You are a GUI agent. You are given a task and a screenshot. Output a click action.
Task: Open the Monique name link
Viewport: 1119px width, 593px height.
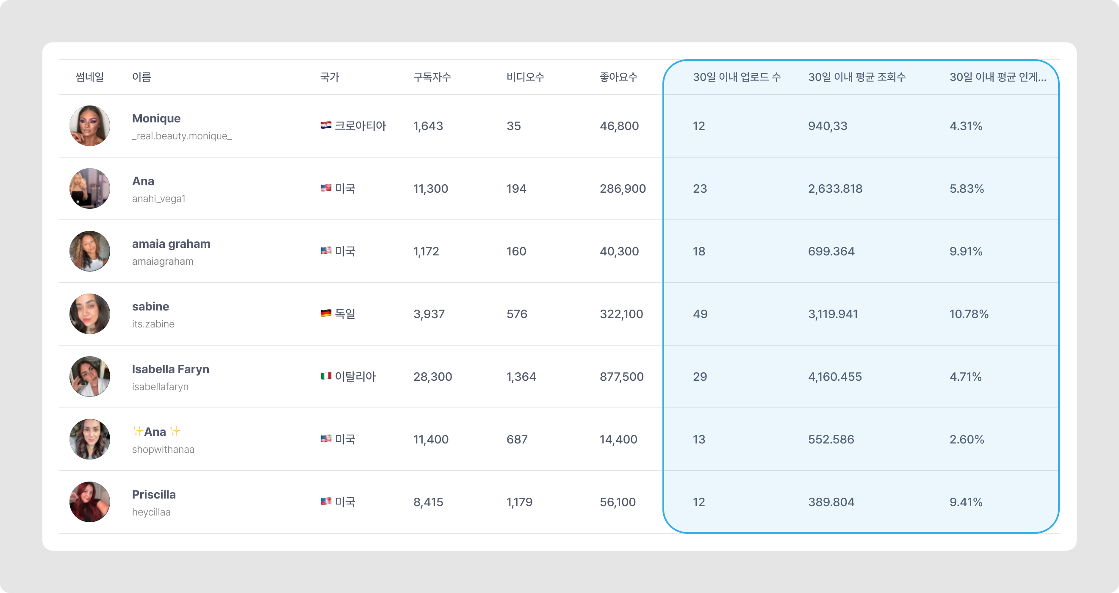pyautogui.click(x=156, y=118)
